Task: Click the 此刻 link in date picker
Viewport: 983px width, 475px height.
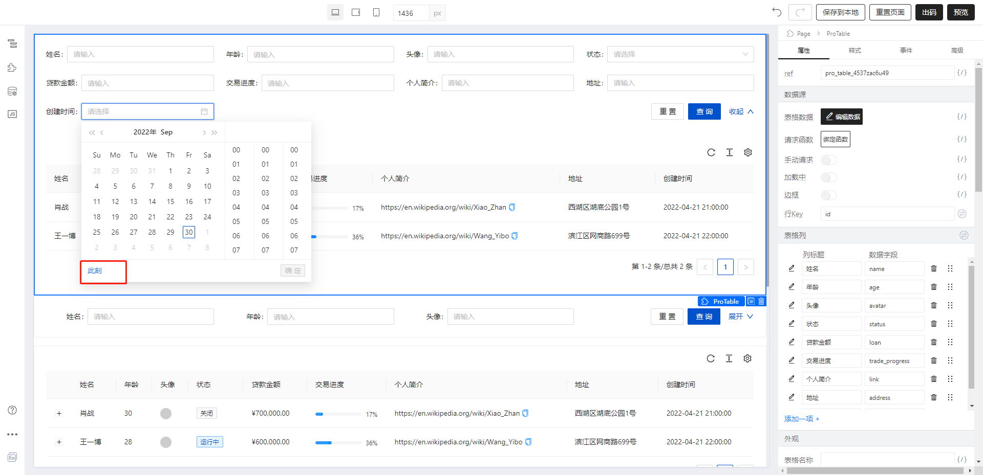Action: click(x=94, y=270)
